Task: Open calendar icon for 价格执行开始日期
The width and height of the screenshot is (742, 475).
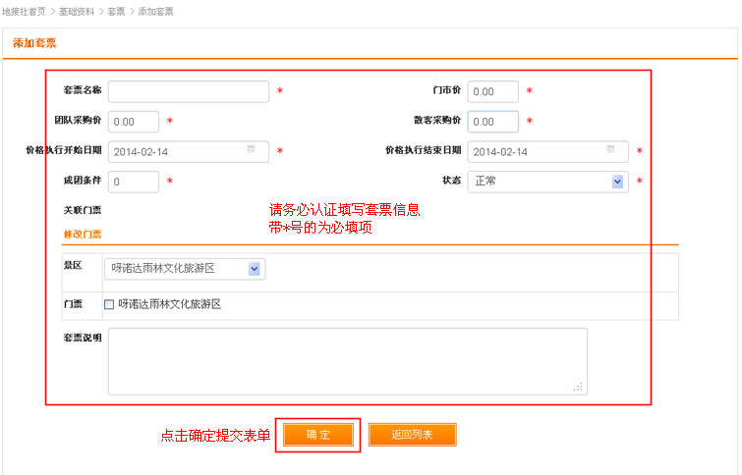Action: (x=251, y=150)
